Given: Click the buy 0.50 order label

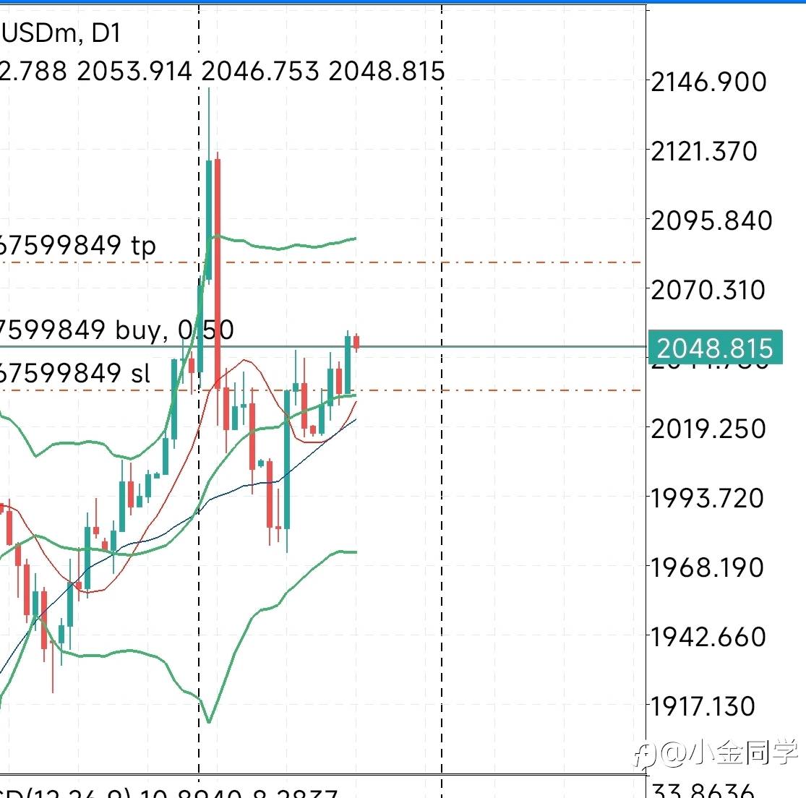Looking at the screenshot, I should [116, 330].
